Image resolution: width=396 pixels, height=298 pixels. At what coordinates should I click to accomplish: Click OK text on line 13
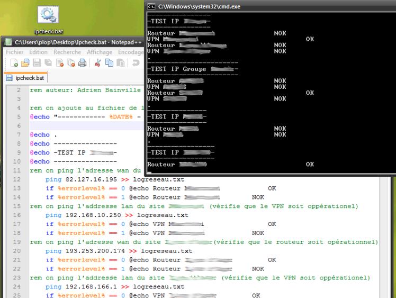coord(272,188)
